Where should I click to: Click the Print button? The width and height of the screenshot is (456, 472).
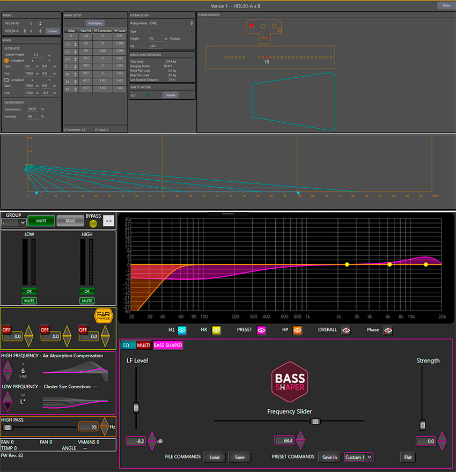[x=446, y=6]
